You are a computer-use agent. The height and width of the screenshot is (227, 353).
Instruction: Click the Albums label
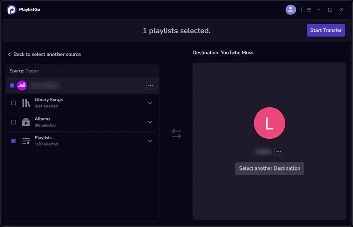coord(42,119)
